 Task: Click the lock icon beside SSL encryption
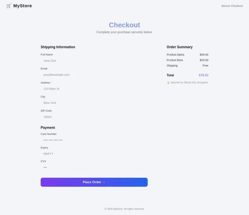168,82
